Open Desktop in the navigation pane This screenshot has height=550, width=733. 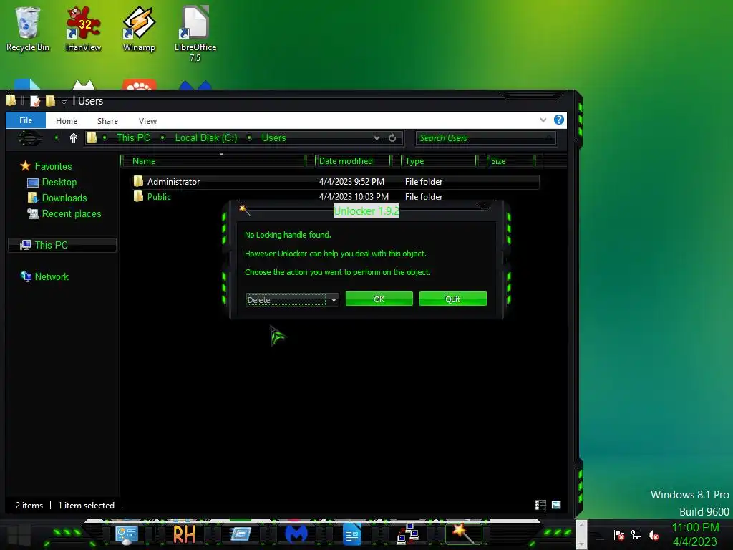click(52, 182)
